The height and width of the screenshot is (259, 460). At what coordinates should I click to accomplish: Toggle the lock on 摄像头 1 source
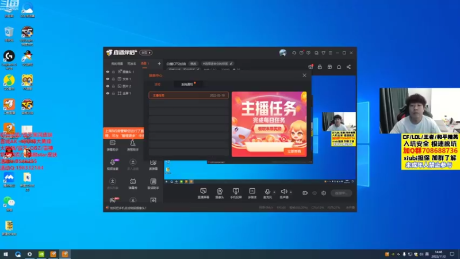113,71
